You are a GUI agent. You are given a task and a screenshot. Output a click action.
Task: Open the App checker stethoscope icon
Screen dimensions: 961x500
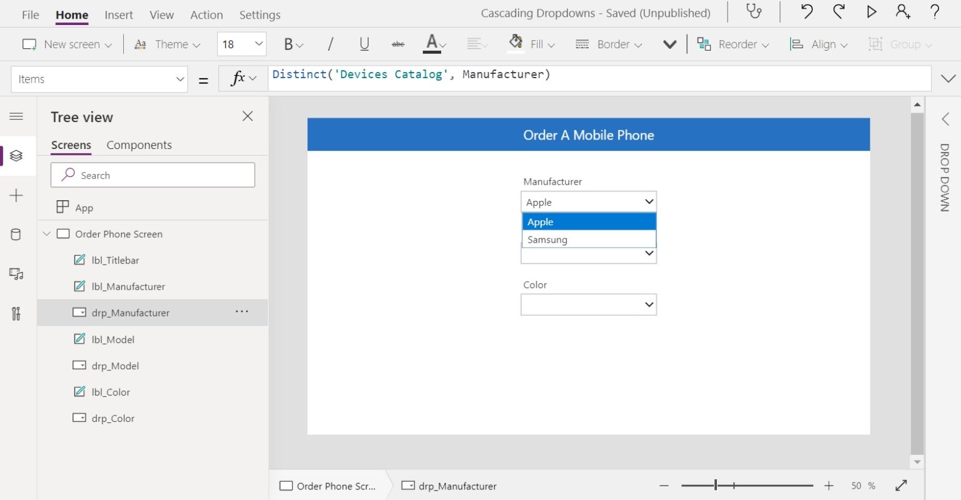click(753, 12)
